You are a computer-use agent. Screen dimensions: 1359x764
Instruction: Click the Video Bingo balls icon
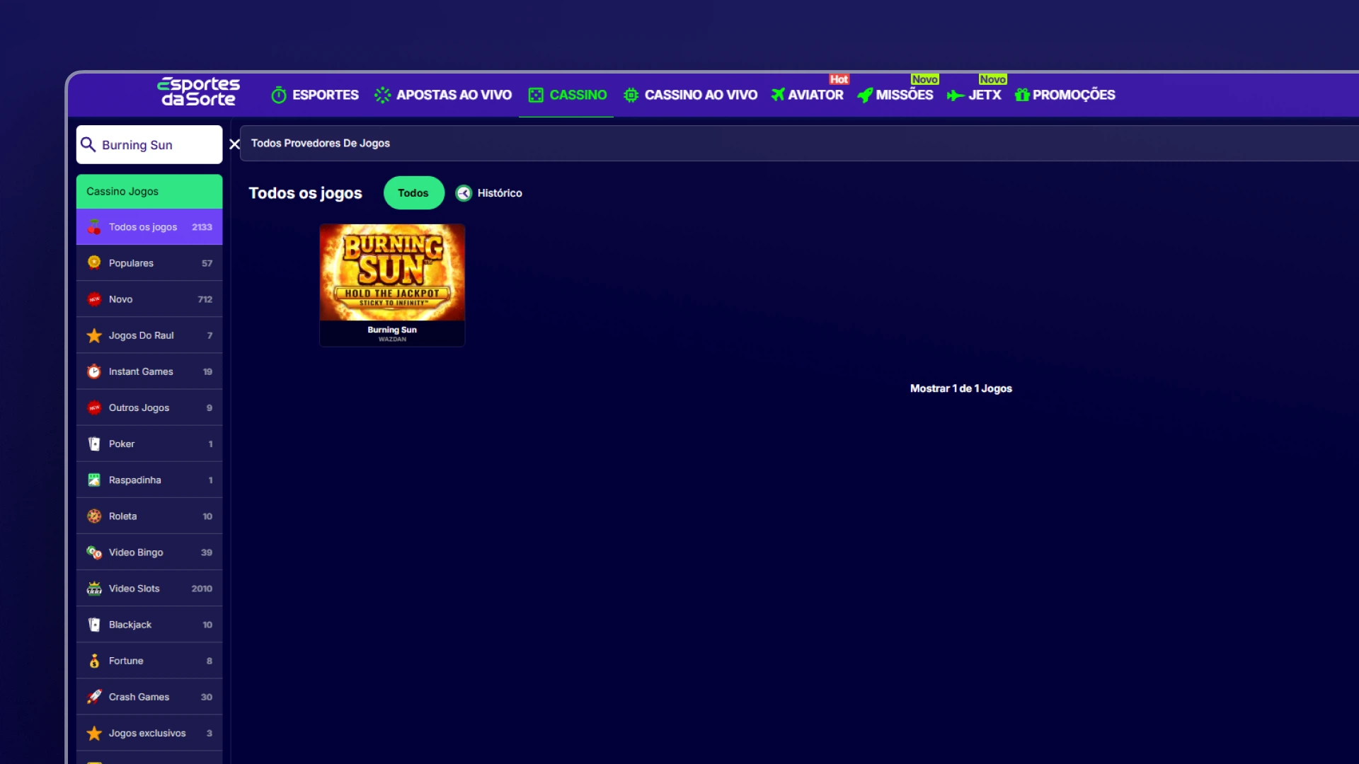click(x=94, y=552)
